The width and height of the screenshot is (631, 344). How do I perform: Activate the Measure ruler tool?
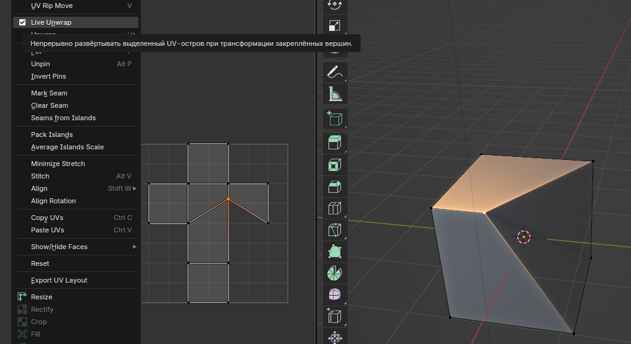pyautogui.click(x=335, y=94)
